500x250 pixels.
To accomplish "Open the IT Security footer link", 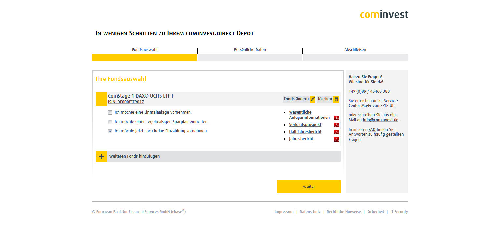I will (x=399, y=212).
